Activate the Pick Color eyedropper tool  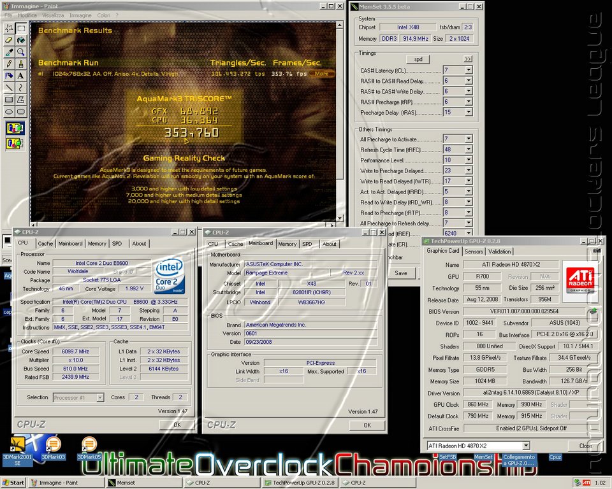tap(8, 52)
